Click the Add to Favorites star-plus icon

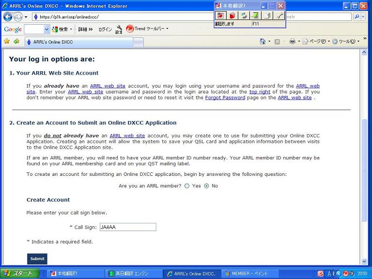pos(16,41)
